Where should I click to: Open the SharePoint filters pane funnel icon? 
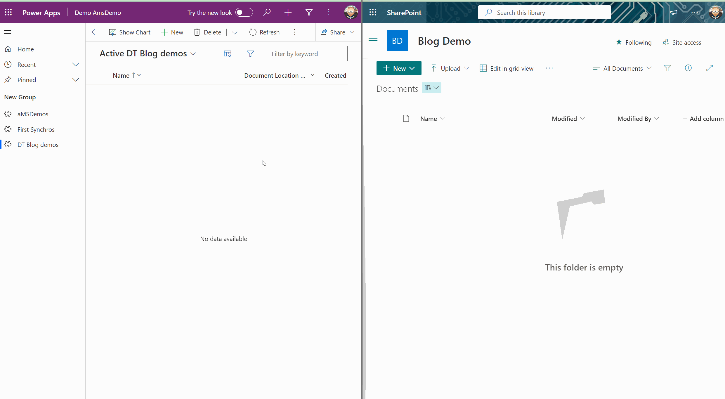tap(667, 68)
